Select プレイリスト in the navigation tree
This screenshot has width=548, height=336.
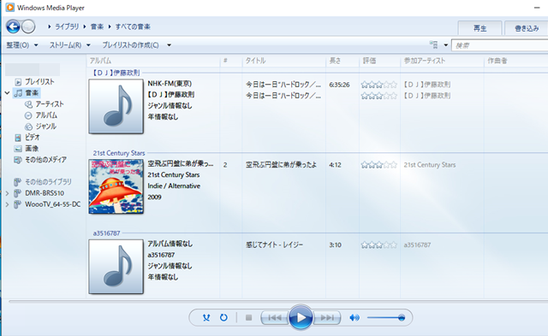tap(39, 81)
